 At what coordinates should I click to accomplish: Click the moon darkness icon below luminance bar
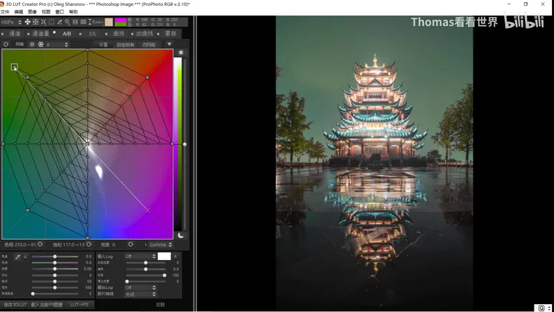[x=181, y=235]
